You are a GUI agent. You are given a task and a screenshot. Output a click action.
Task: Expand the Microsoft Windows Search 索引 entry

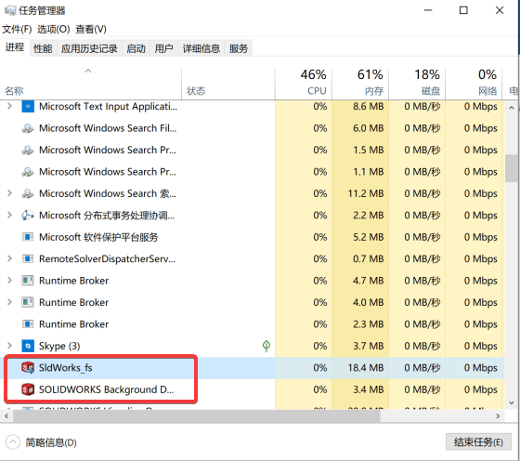click(9, 193)
